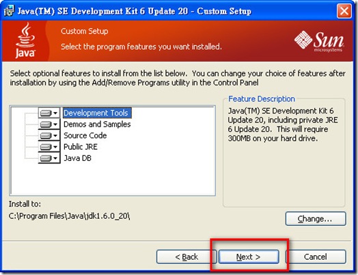Viewport: 358px width, 275px height.
Task: Open the Public JRE feature dropdown icon
Action: coord(49,146)
